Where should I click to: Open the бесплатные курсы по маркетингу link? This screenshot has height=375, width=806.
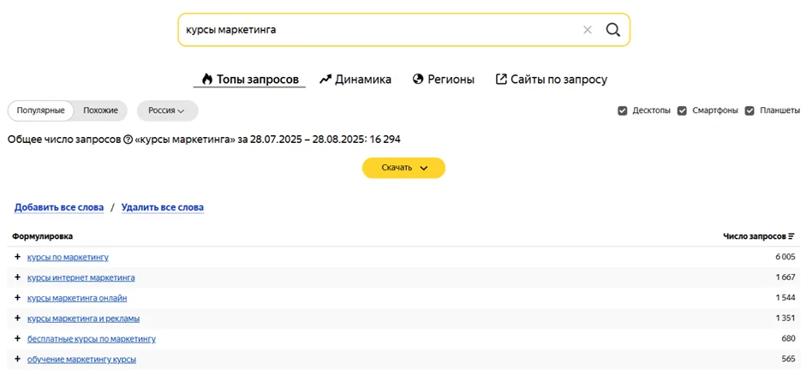[x=92, y=339]
